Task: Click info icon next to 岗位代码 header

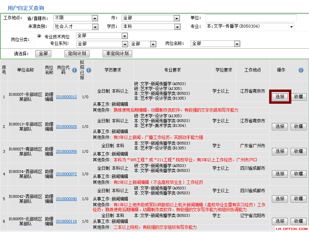Action: (75, 70)
